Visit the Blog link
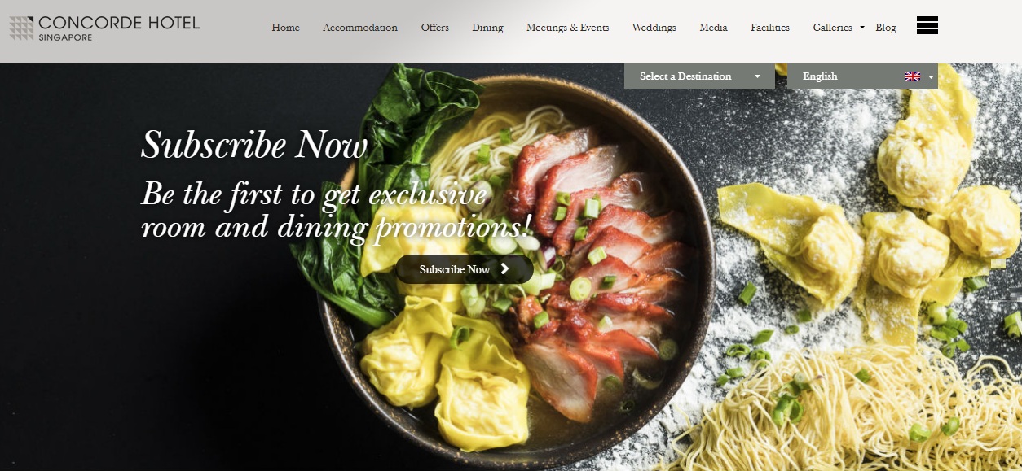 click(886, 28)
